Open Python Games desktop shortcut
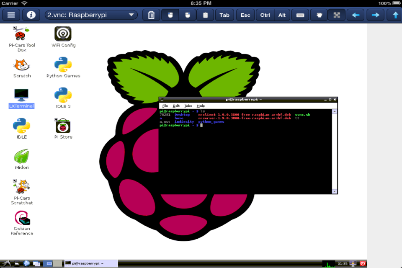Viewport: 402px width, 268px height. (63, 67)
